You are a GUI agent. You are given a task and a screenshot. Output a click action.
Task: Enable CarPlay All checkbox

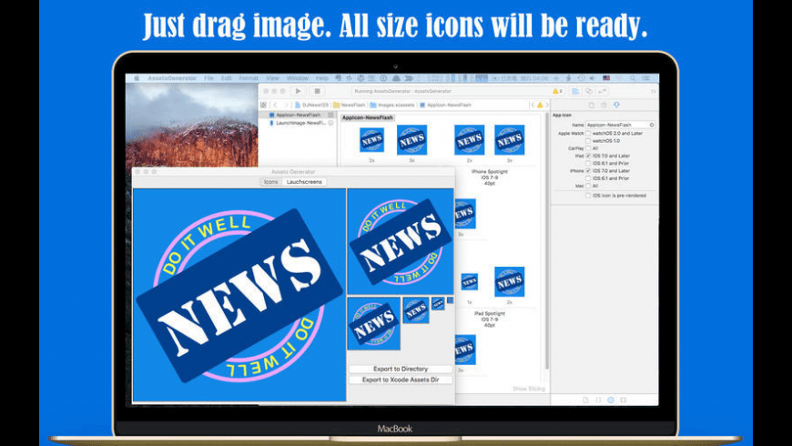point(588,148)
